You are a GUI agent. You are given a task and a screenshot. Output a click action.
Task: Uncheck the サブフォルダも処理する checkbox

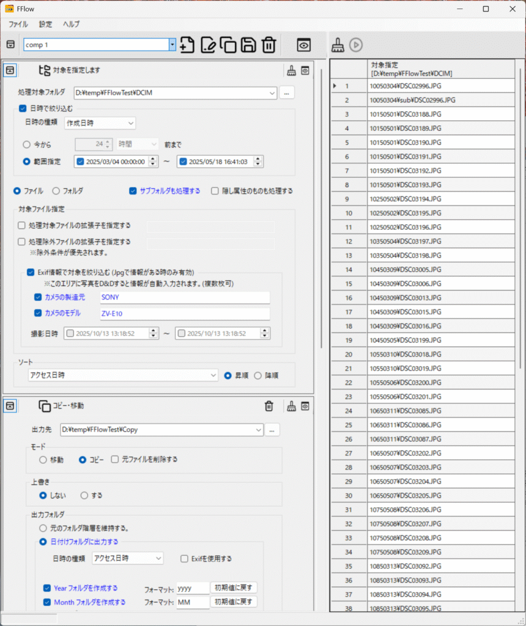133,191
